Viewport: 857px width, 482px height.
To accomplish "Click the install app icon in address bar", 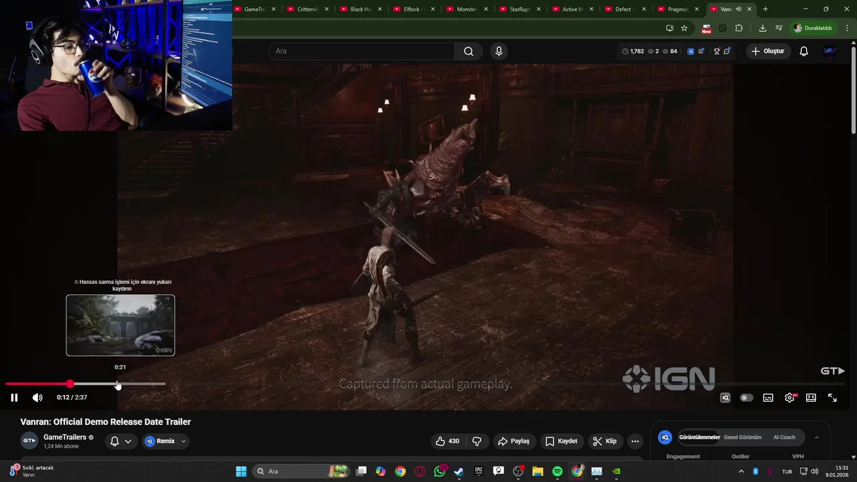I will point(670,28).
